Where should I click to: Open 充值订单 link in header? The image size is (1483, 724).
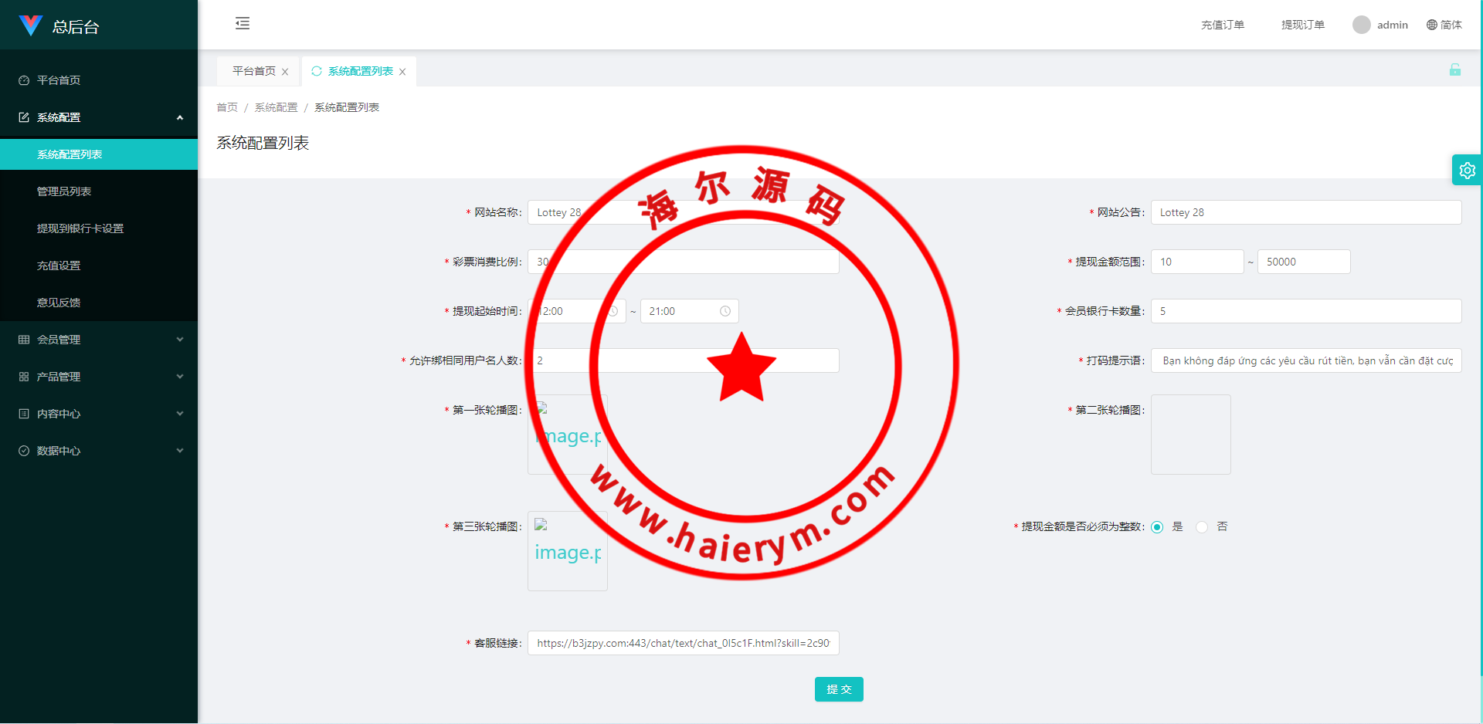click(1222, 25)
